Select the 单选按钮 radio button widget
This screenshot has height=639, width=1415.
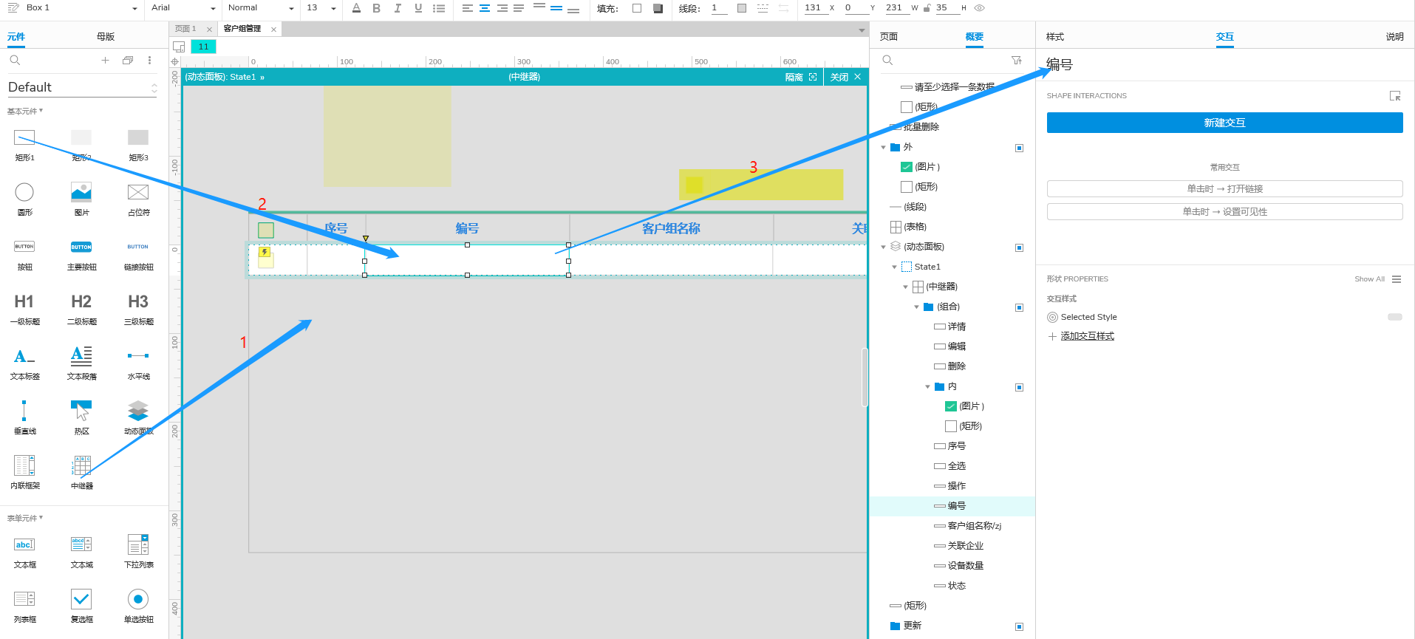(x=138, y=606)
